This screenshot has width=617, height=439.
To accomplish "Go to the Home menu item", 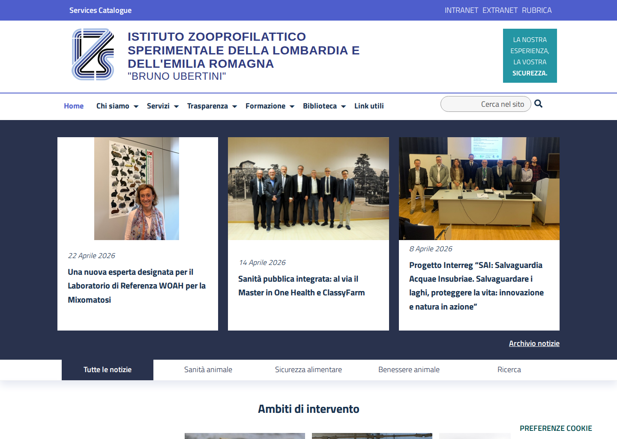I will click(x=74, y=106).
